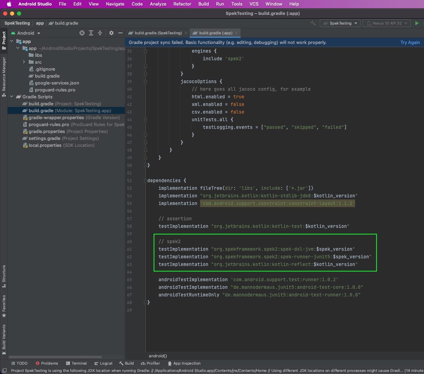The image size is (424, 374).
Task: Open gradle.properties (Project Properties)
Action: pyautogui.click(x=65, y=131)
